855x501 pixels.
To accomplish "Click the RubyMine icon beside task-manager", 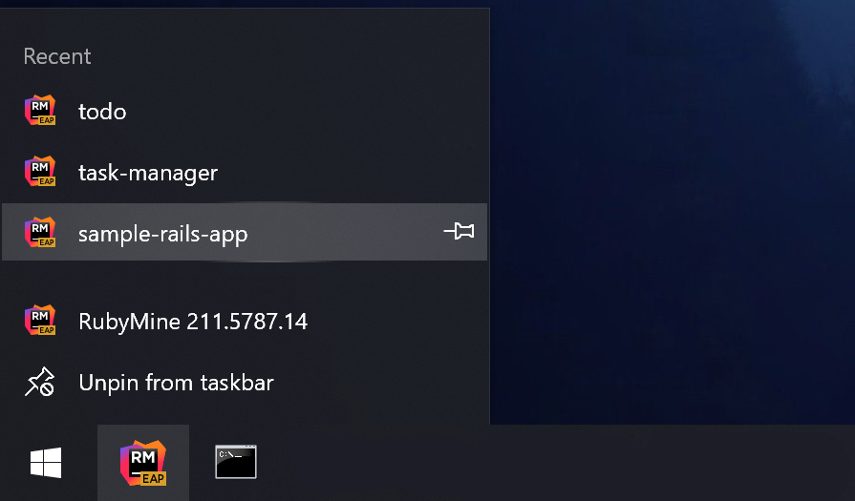I will pyautogui.click(x=40, y=171).
